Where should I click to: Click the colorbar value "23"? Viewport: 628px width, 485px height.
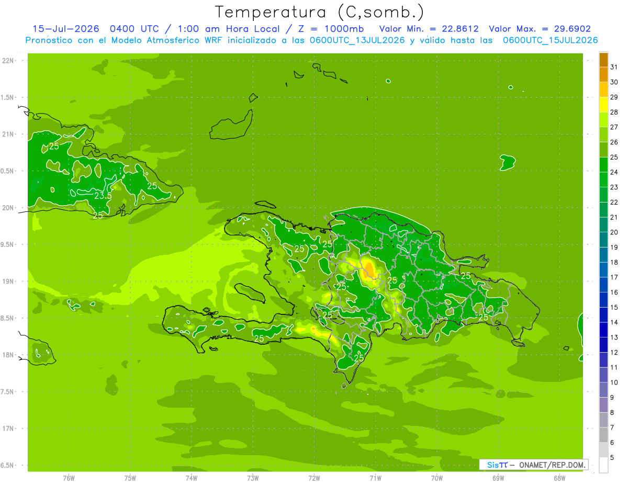614,187
